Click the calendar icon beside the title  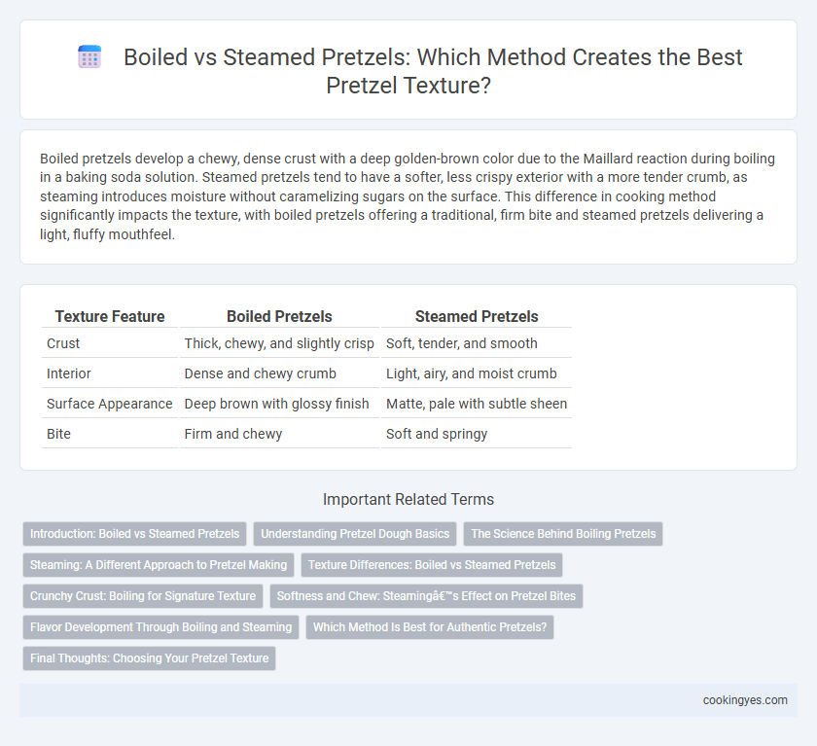[x=89, y=57]
